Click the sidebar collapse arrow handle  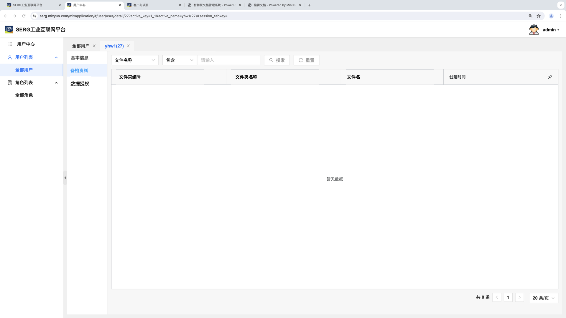click(65, 178)
